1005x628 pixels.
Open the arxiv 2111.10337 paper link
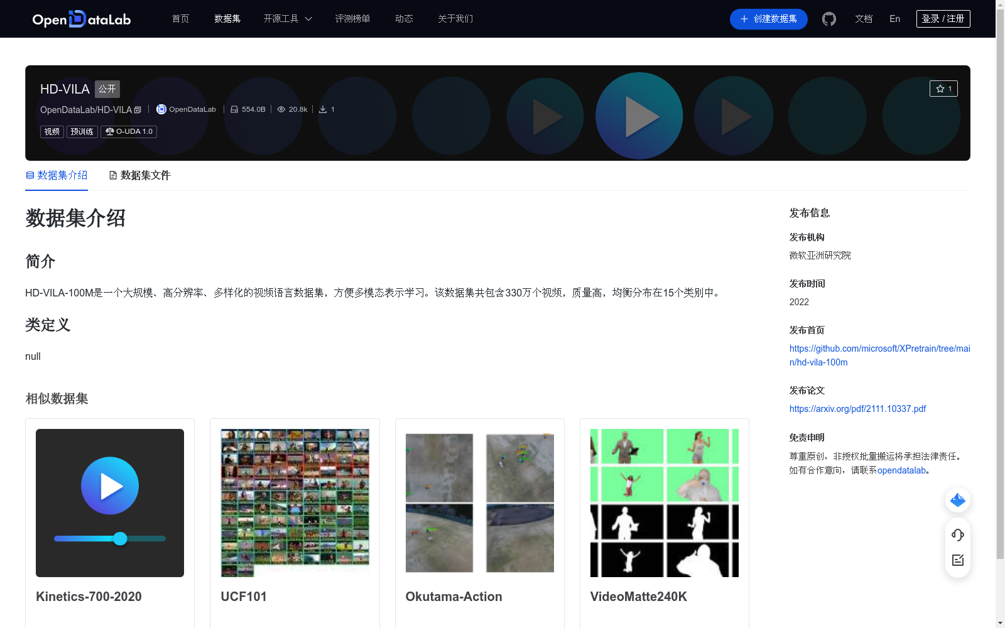tap(857, 409)
